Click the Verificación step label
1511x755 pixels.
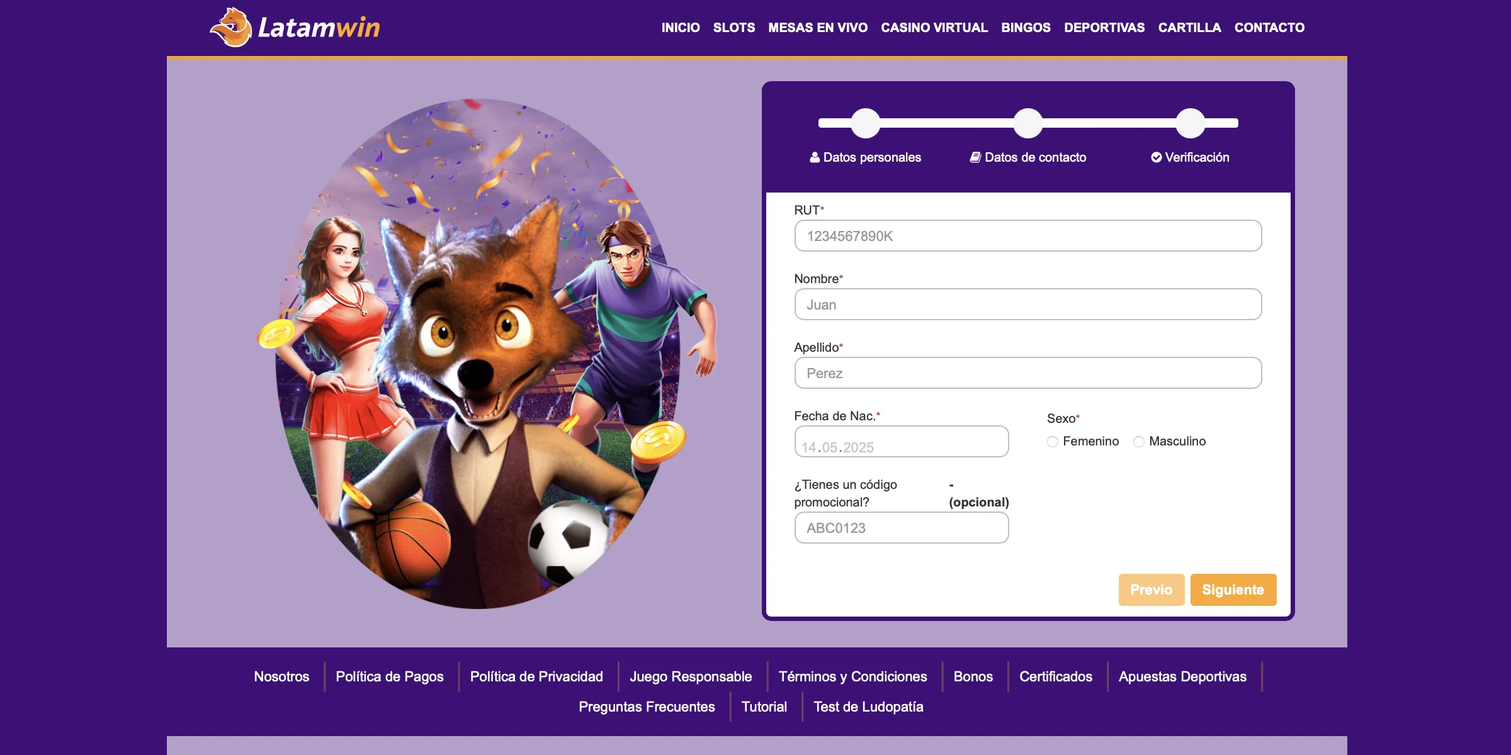pyautogui.click(x=1197, y=157)
